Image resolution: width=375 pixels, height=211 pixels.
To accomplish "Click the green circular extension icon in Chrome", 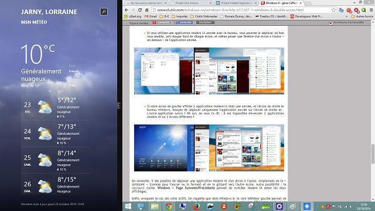I will point(364,10).
